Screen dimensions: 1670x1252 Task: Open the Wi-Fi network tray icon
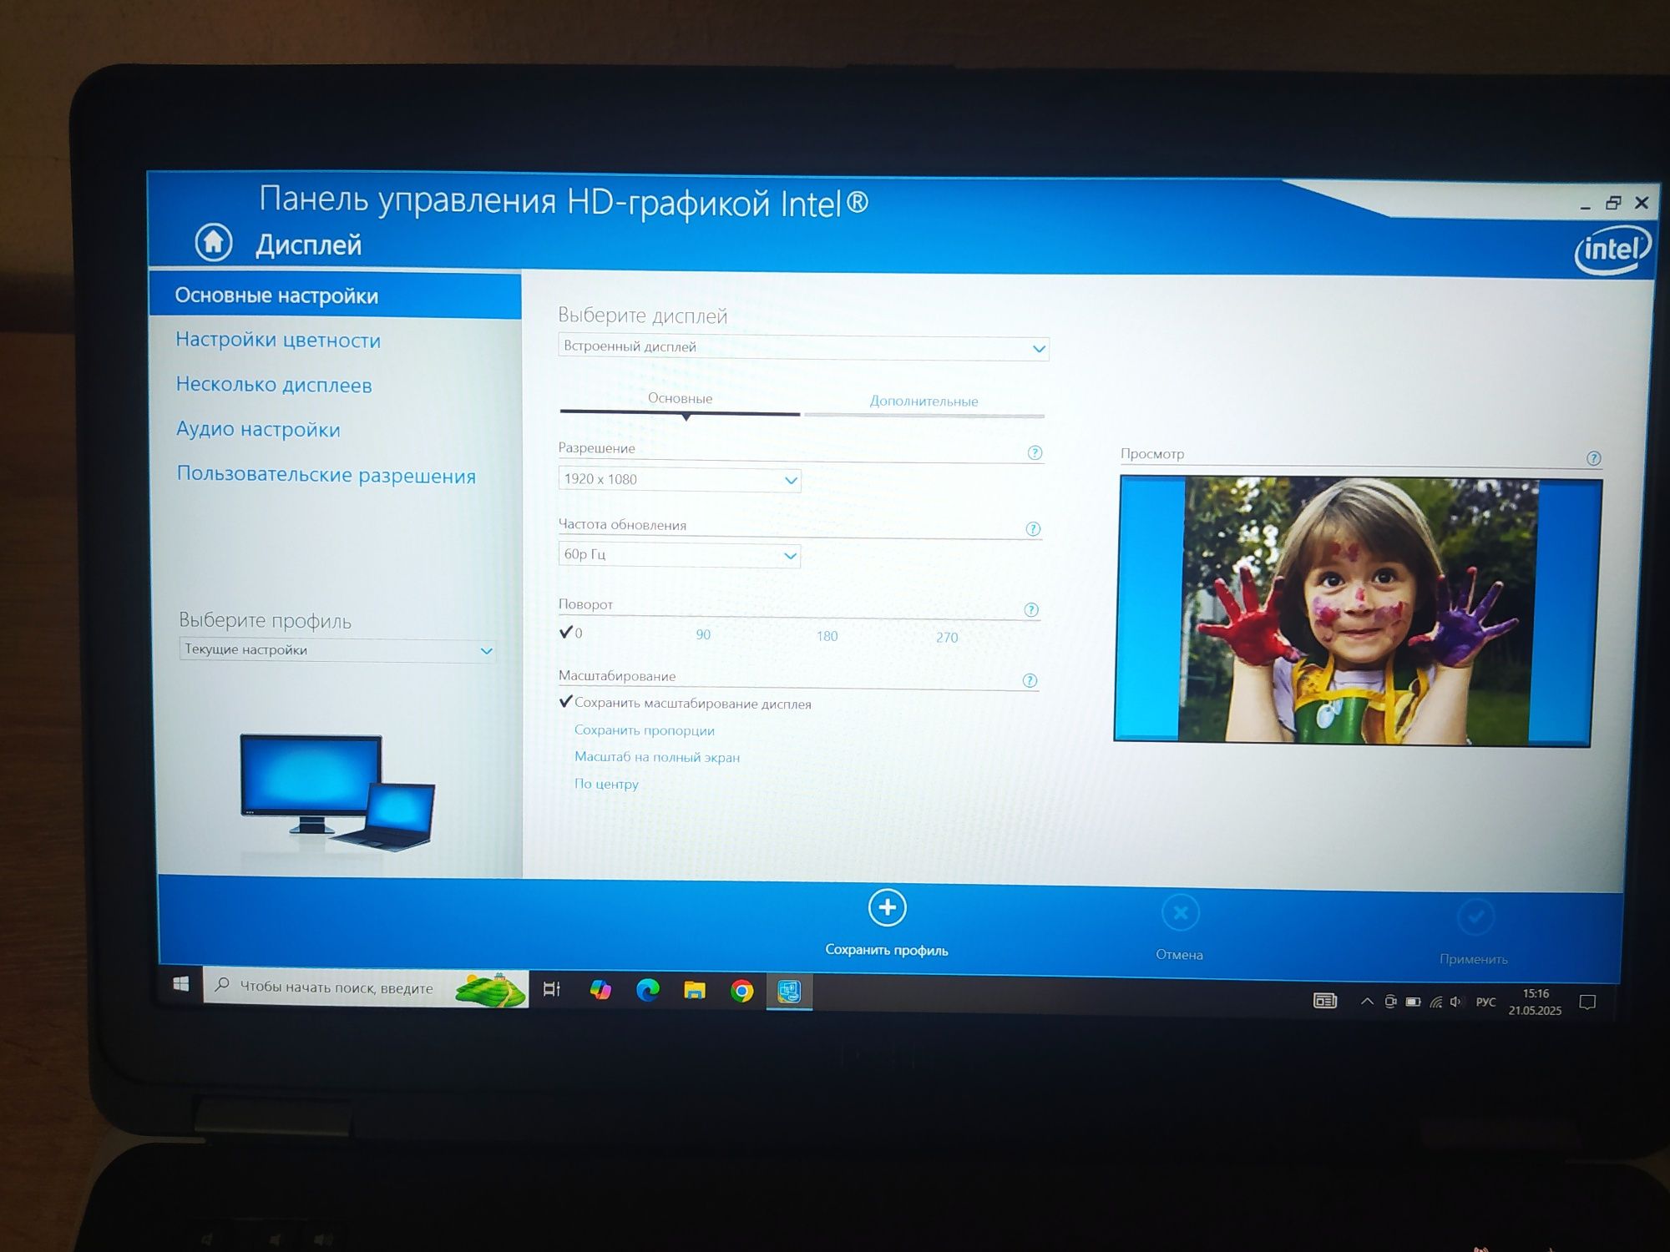[1436, 1002]
